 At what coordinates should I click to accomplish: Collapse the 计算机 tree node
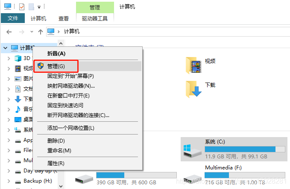coord(6,48)
